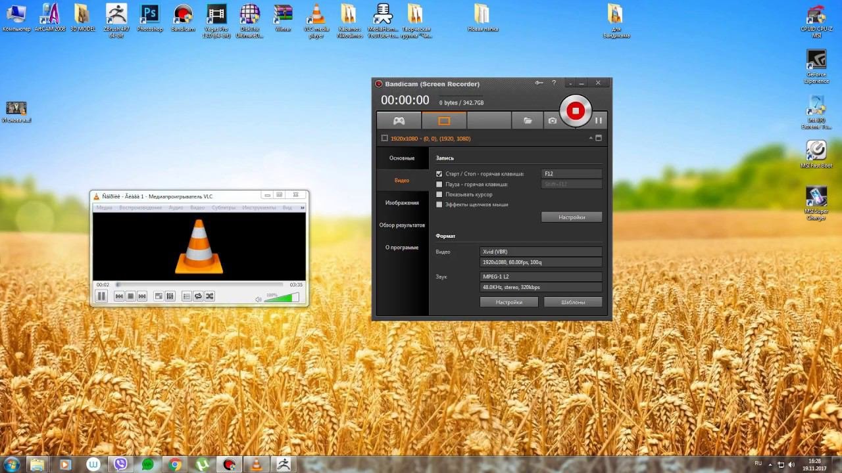The image size is (842, 473).
Task: Enable the Показывать курсор checkbox
Action: (439, 194)
